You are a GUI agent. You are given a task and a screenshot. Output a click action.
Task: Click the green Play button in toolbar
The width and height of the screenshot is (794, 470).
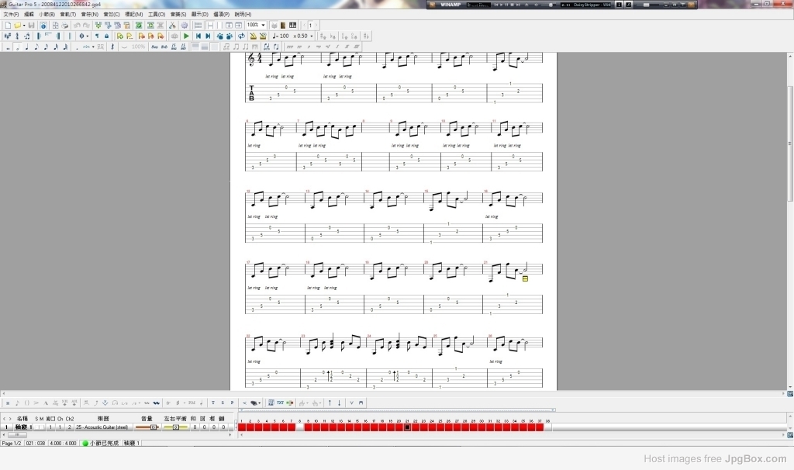point(186,36)
